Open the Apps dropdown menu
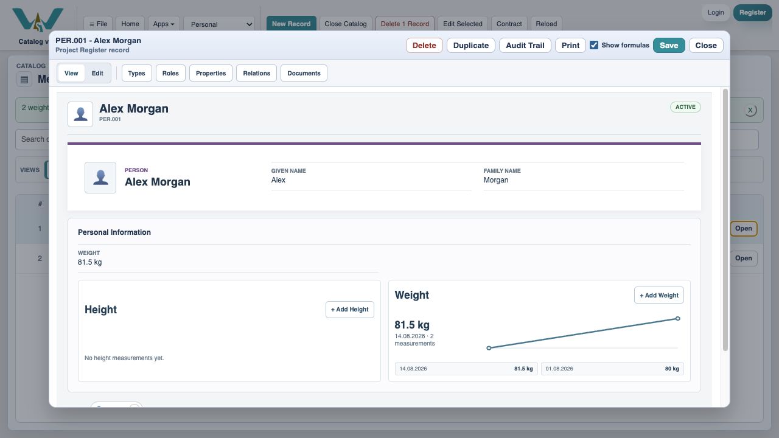The width and height of the screenshot is (779, 438). coord(163,24)
